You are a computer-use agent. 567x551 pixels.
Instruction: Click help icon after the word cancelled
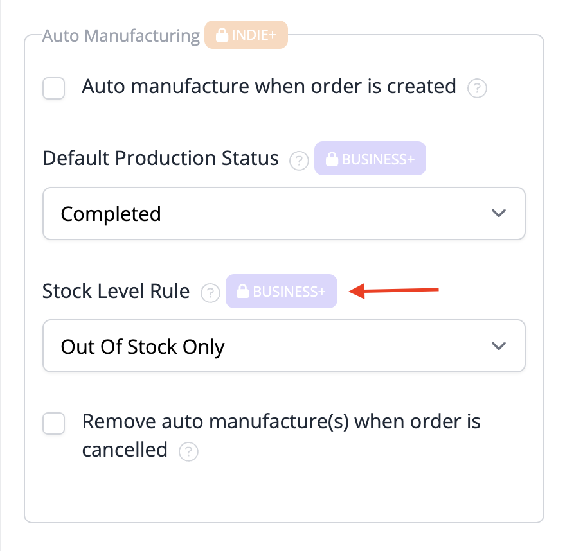[x=188, y=451]
